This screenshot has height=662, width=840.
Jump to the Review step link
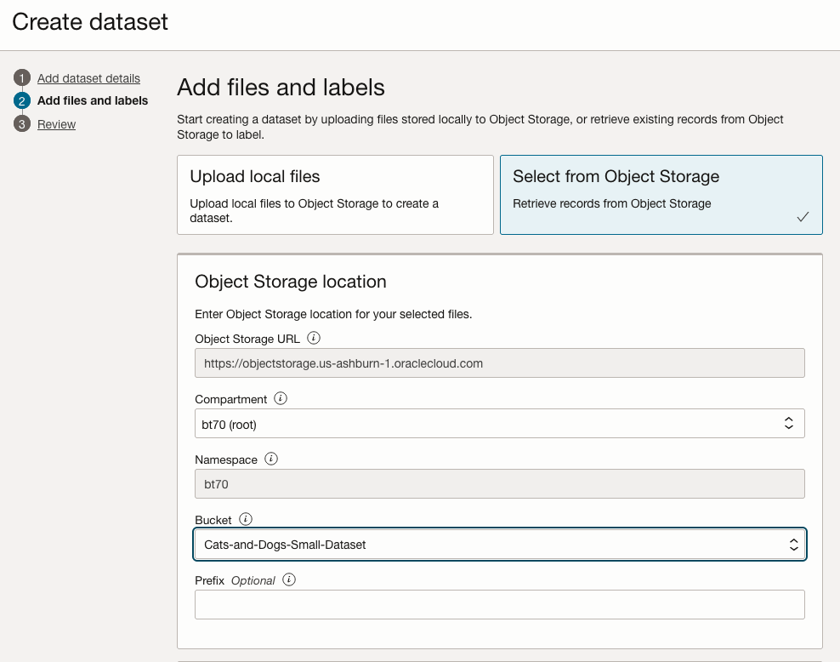56,124
